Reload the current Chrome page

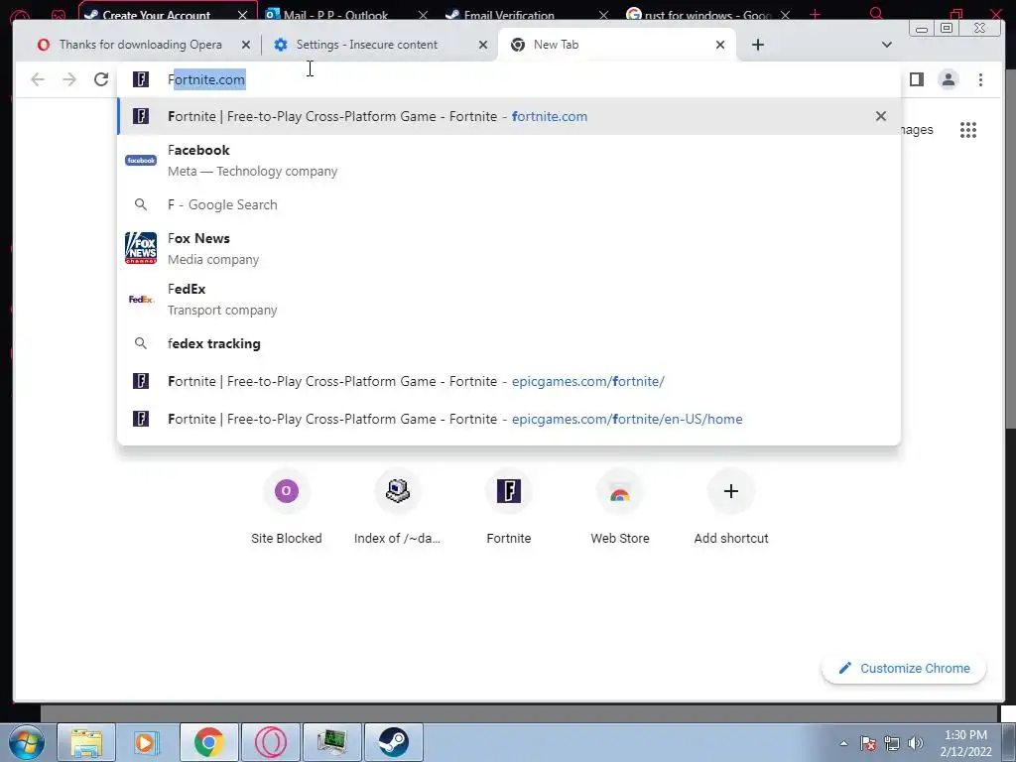(x=101, y=79)
